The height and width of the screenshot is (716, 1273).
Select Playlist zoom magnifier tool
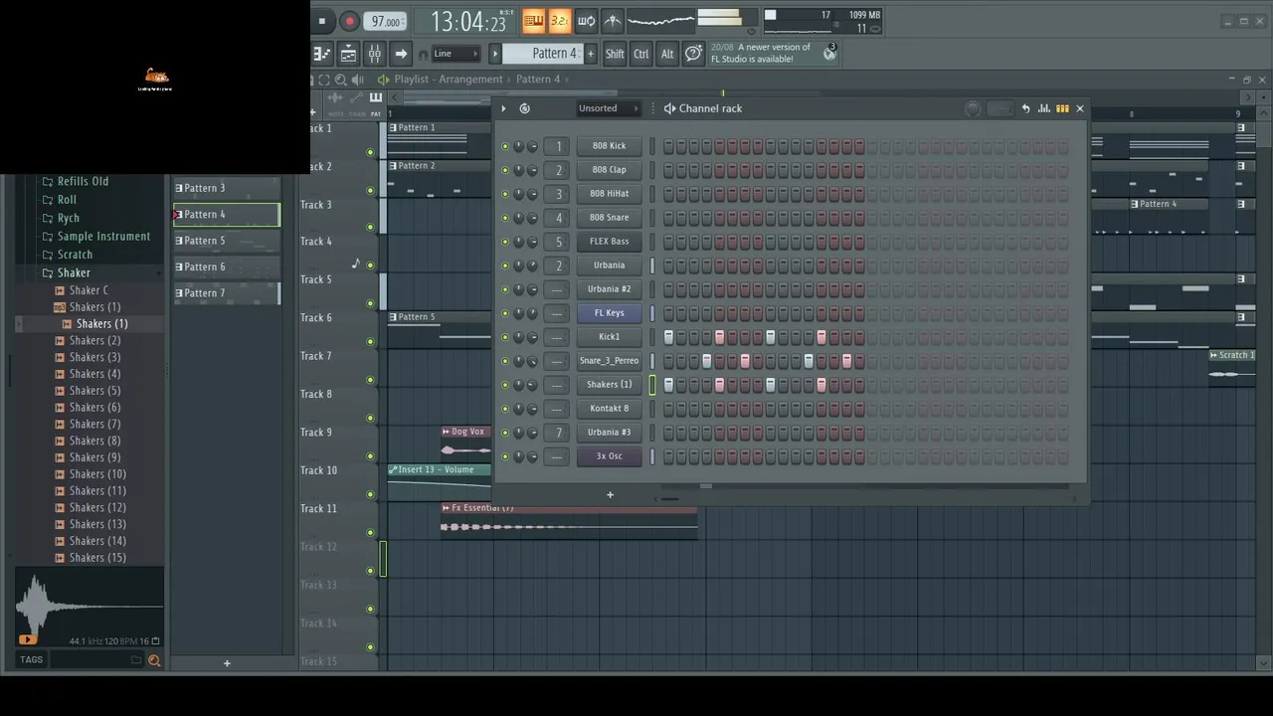click(x=341, y=80)
